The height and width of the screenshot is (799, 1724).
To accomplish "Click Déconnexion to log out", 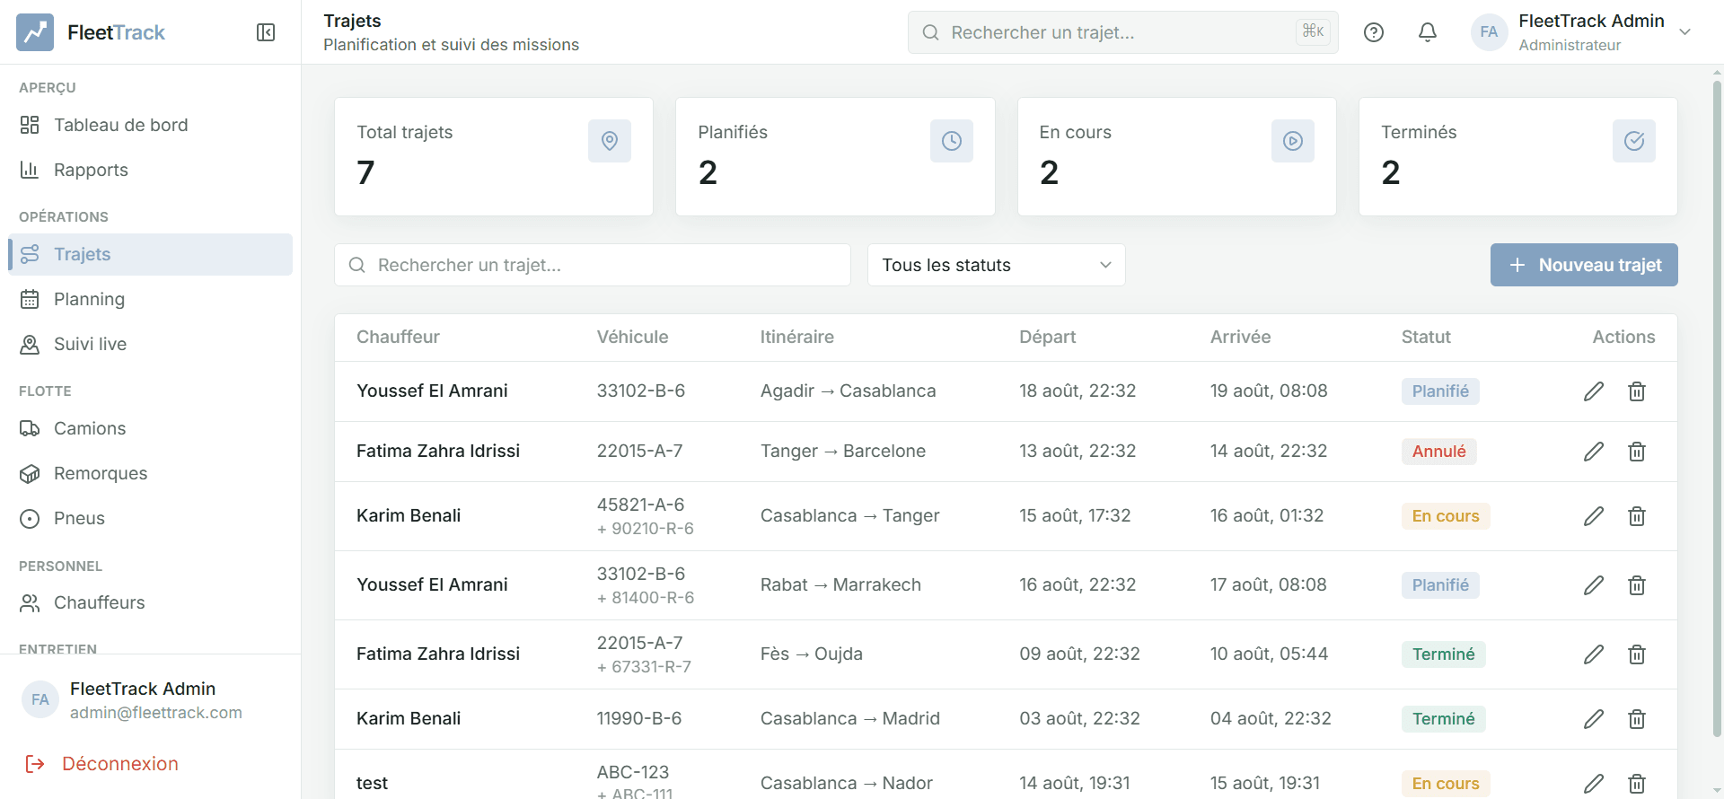I will click(101, 764).
